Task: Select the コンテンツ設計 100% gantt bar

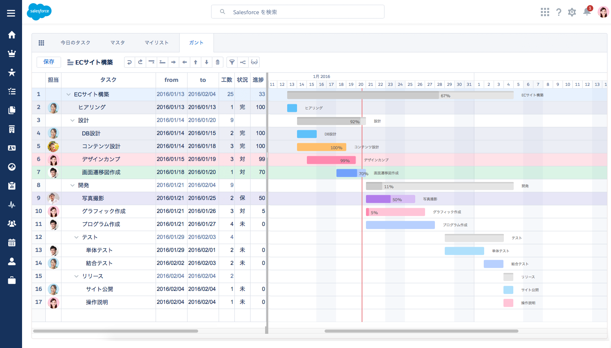Action: (x=321, y=147)
